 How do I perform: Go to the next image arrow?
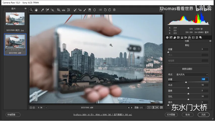tap(132, 108)
